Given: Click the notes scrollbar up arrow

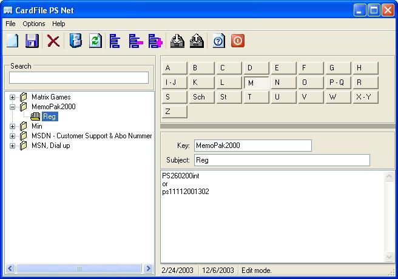Looking at the screenshot, I should (390, 176).
